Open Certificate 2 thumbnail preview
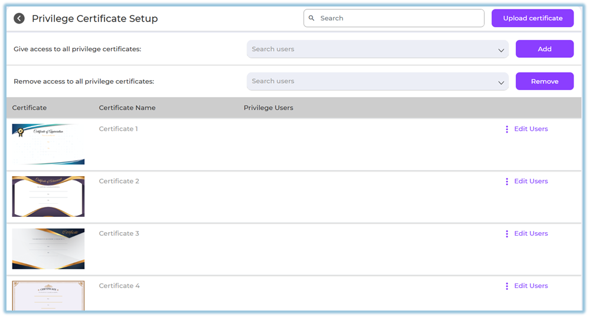Viewport: 589px width, 317px height. 48,197
